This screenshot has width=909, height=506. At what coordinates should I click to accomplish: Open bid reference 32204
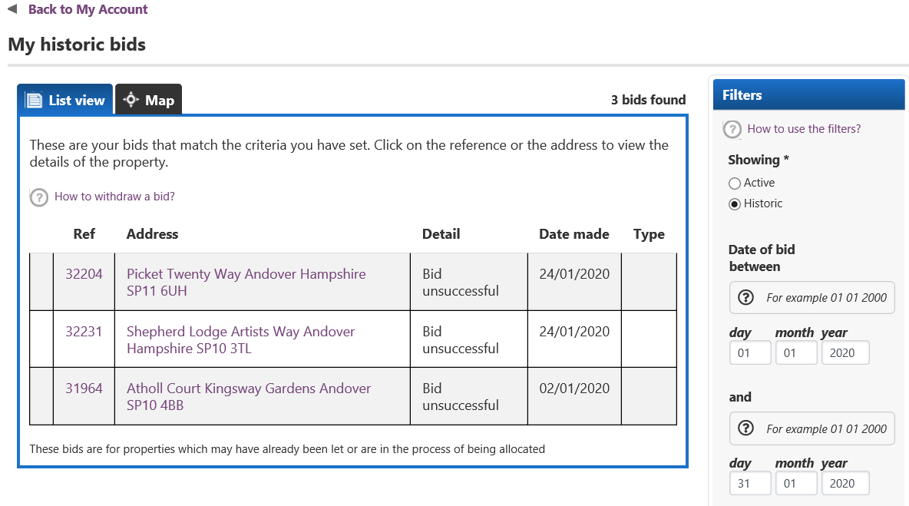(84, 273)
